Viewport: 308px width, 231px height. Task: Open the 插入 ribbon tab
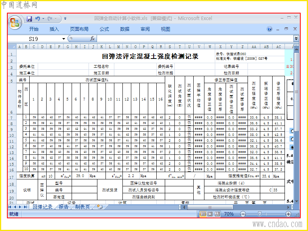(54, 29)
